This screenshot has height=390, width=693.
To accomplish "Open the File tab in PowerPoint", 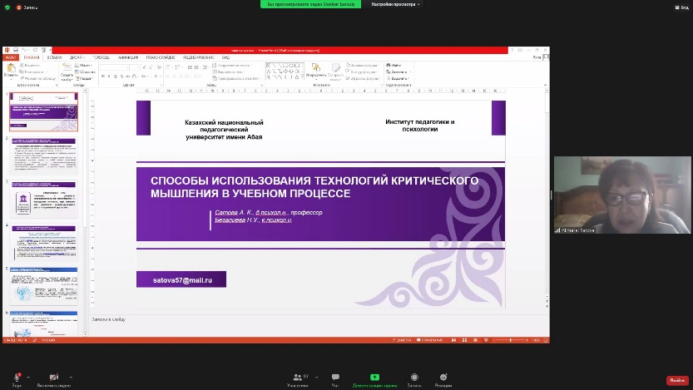I will coord(10,57).
